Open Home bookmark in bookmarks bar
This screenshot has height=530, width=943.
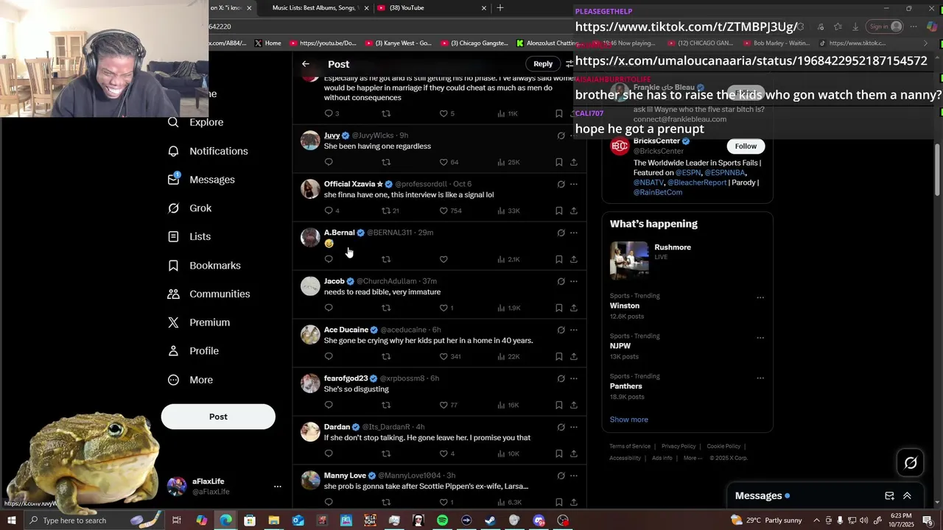coord(267,43)
